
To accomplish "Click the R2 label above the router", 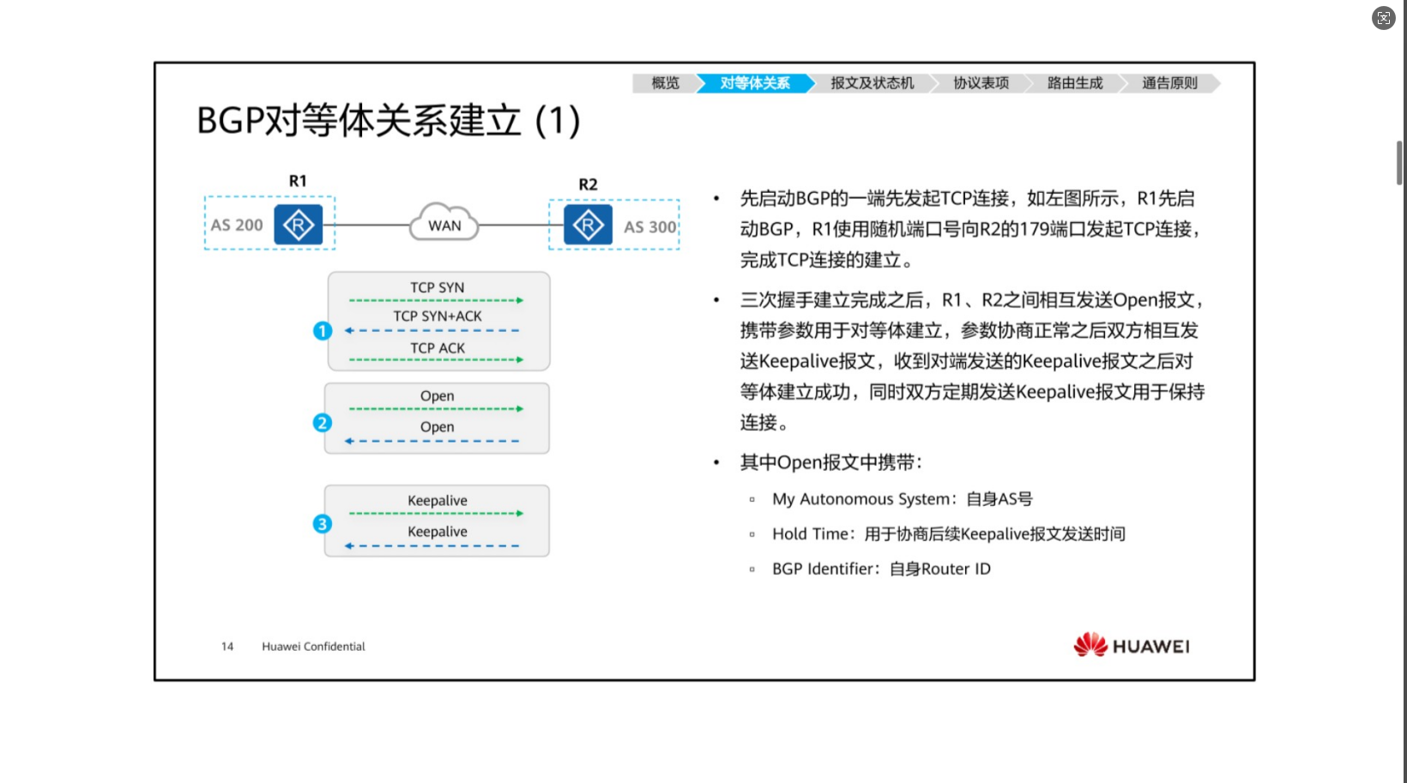I will tap(588, 184).
